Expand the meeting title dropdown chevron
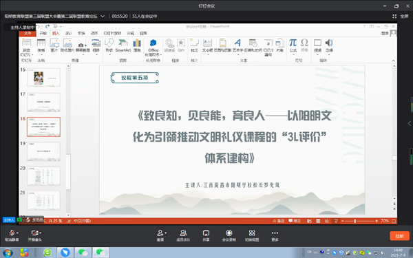This screenshot has width=413, height=258. click(x=103, y=17)
